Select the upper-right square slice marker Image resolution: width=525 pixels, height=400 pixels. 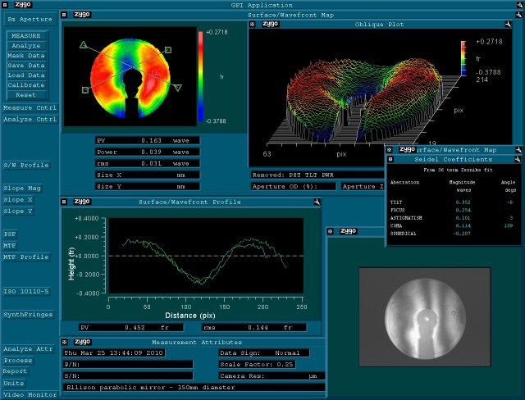(167, 50)
